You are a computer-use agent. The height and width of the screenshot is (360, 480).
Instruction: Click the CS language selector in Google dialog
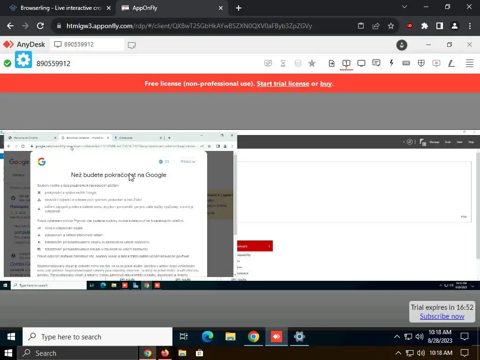click(164, 161)
